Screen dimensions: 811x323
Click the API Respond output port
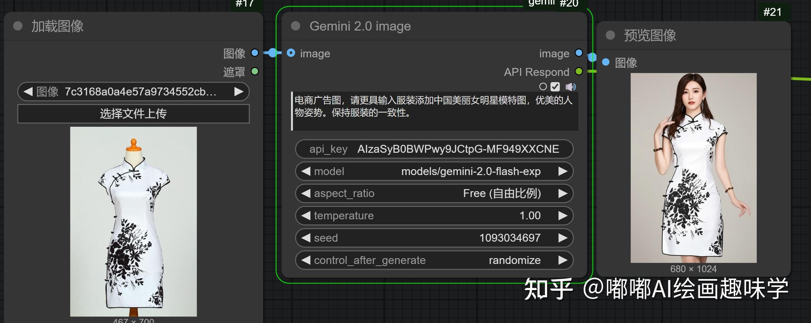tap(579, 72)
